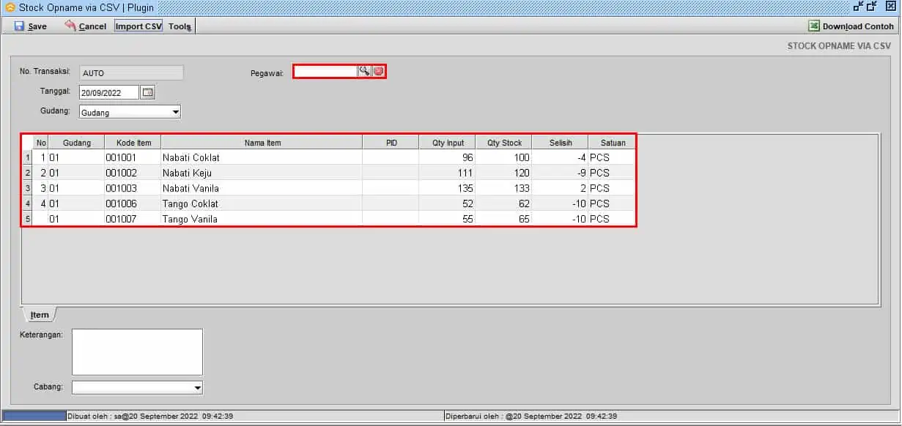Click the Qty Stock column header

click(504, 143)
